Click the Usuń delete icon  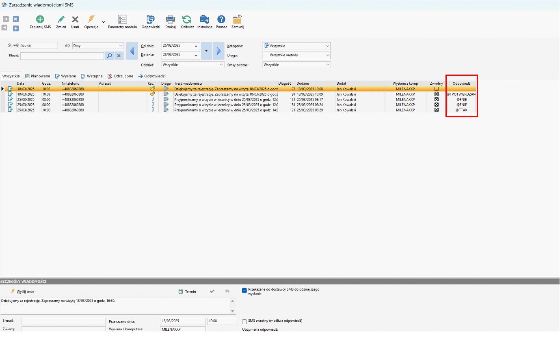pyautogui.click(x=75, y=19)
